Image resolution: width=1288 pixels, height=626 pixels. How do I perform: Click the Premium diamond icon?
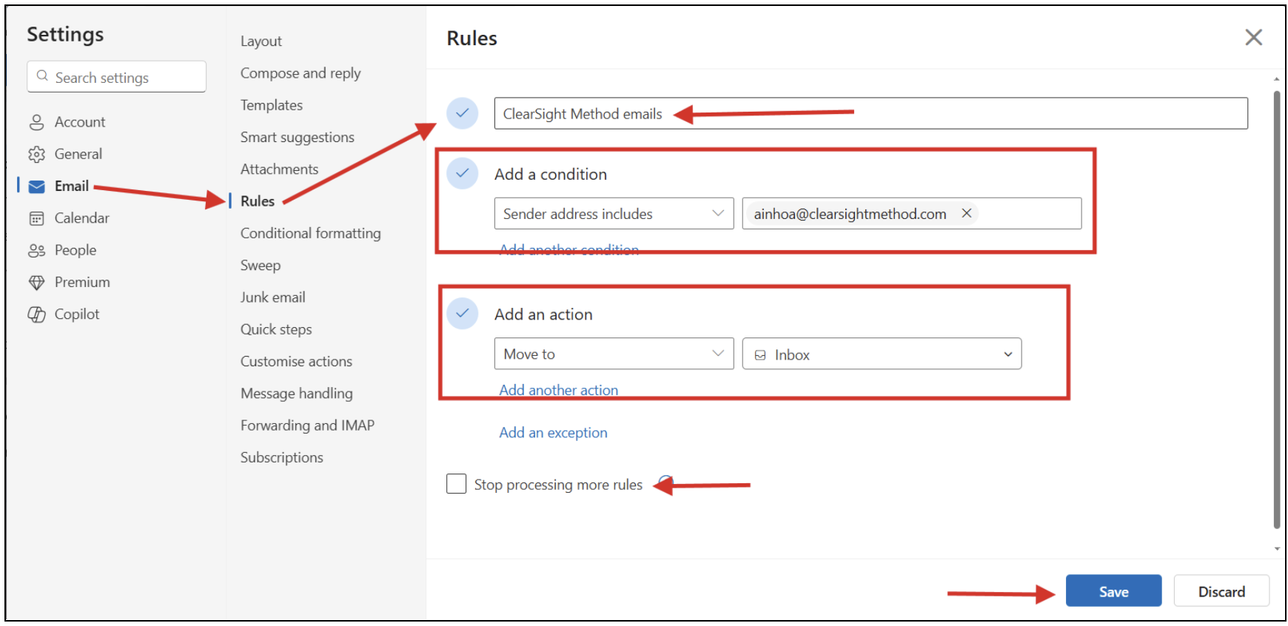(36, 283)
